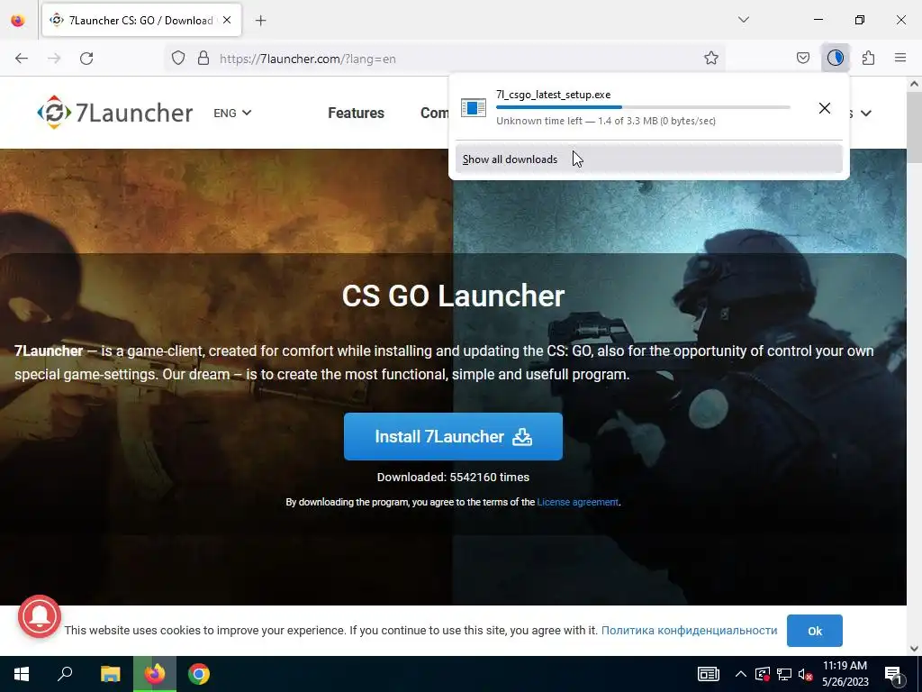Expand the ENG language dropdown
The height and width of the screenshot is (692, 922).
[232, 113]
